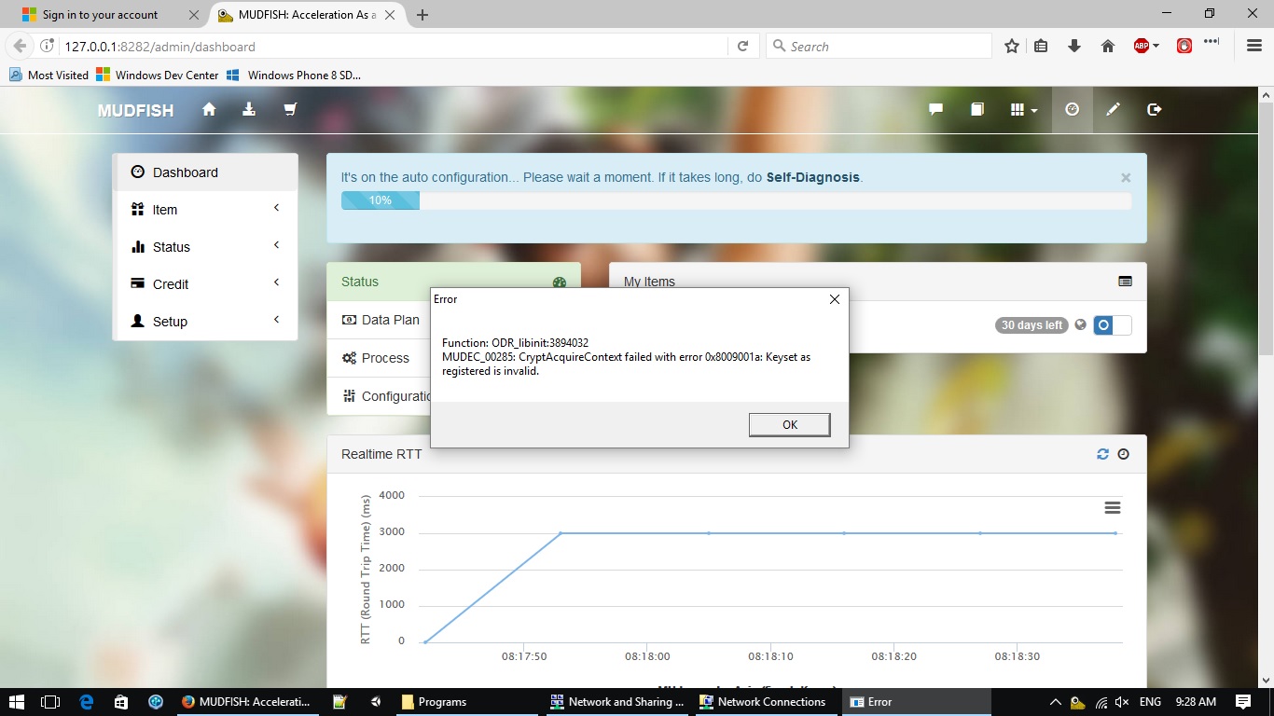Click the MUDFISH brand logo text
1274x716 pixels.
tap(135, 110)
